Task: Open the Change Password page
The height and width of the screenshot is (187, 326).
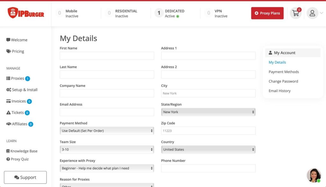Action: (x=283, y=81)
